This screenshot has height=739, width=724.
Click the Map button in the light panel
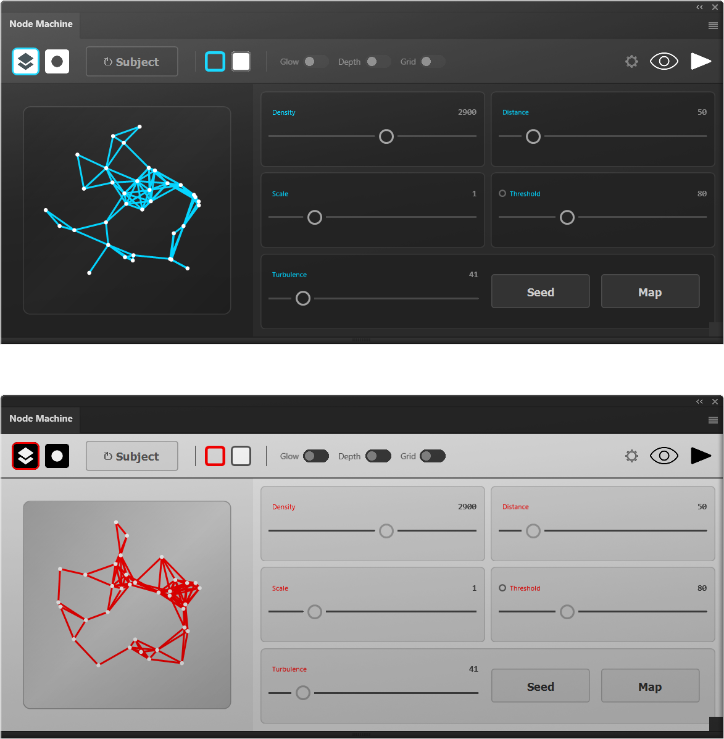coord(650,687)
